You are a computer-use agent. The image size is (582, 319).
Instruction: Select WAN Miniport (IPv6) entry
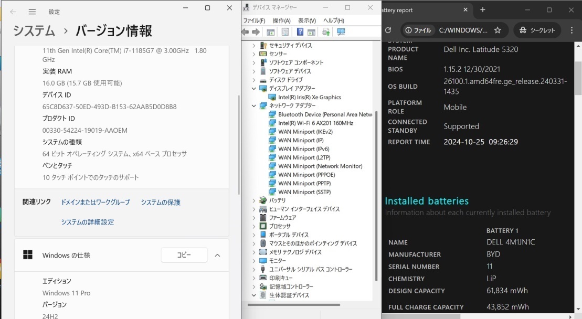[304, 148]
